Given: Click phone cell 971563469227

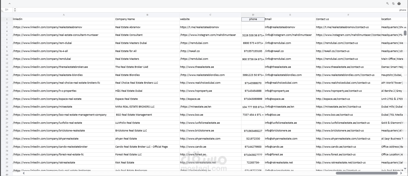Looking at the screenshot, I should click(x=253, y=131).
